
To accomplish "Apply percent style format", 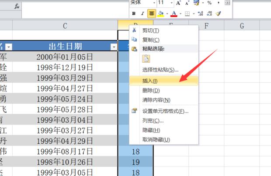I will point(209,3).
